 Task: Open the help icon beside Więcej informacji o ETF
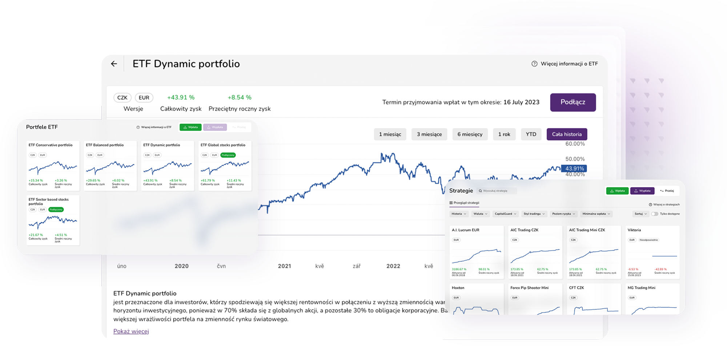pos(534,64)
